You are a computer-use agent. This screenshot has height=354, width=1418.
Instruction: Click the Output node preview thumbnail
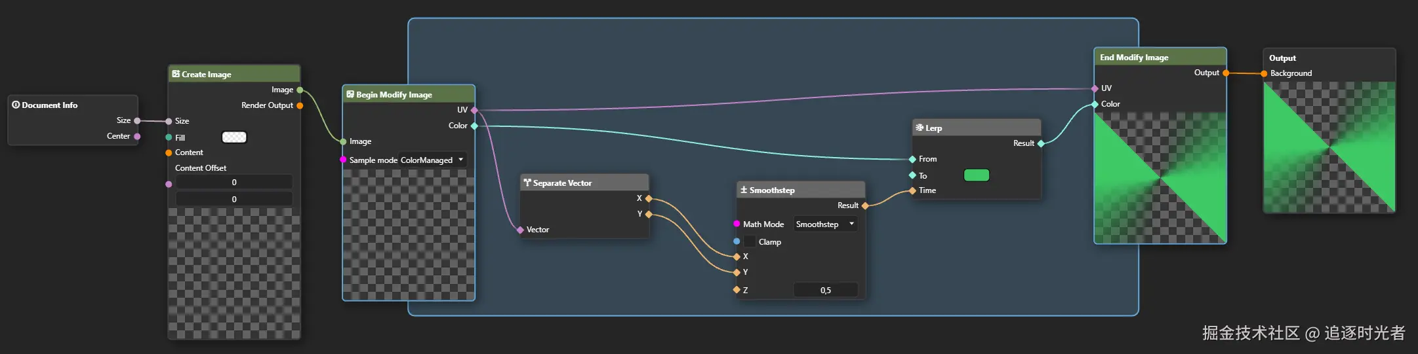(1329, 147)
